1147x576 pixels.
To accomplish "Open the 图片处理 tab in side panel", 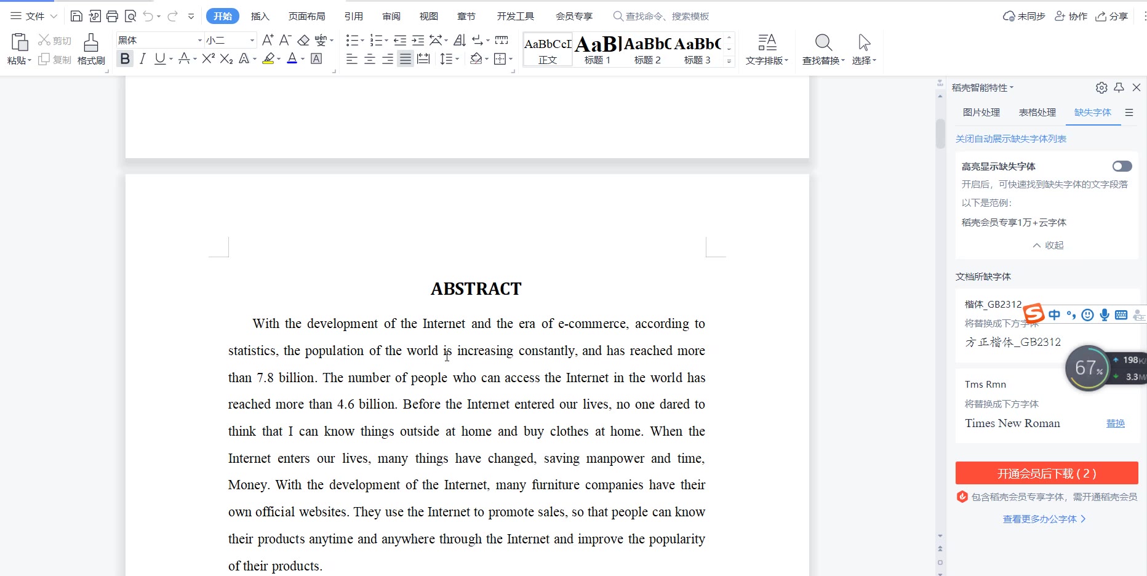I will click(x=981, y=113).
